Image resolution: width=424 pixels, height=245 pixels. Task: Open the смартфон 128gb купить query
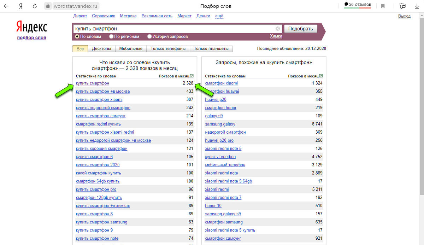click(99, 198)
